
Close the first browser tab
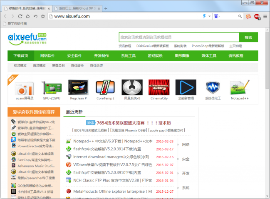point(49,8)
